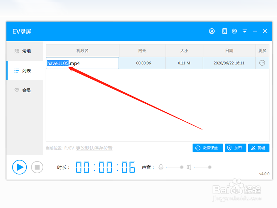Click the mobile device icon in the title bar
The height and width of the screenshot is (208, 277).
(224, 31)
